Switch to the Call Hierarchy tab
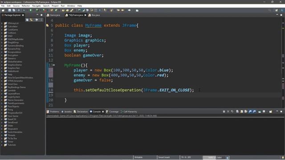 [129, 112]
